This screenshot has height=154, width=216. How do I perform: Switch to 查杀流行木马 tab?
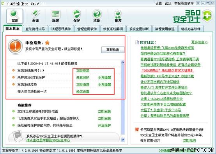(35, 29)
